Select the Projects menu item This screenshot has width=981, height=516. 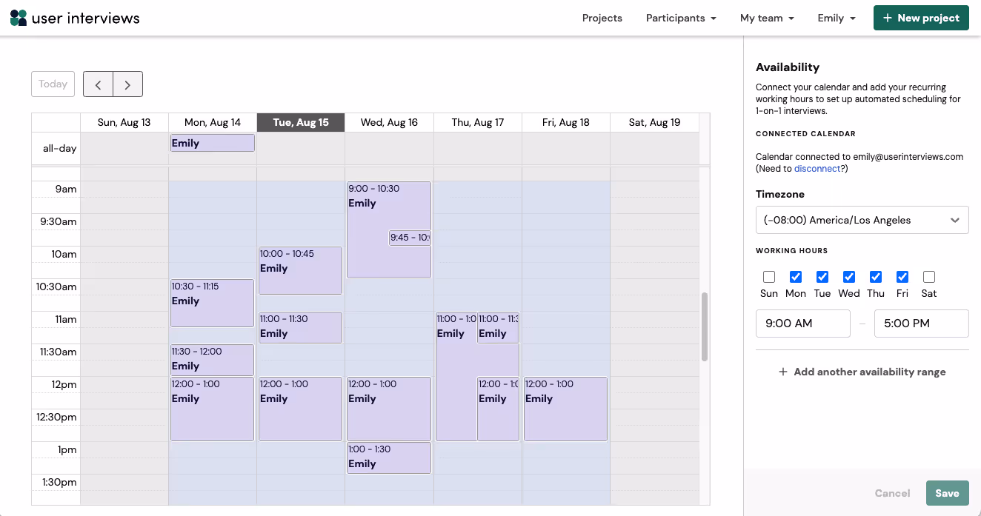[602, 18]
